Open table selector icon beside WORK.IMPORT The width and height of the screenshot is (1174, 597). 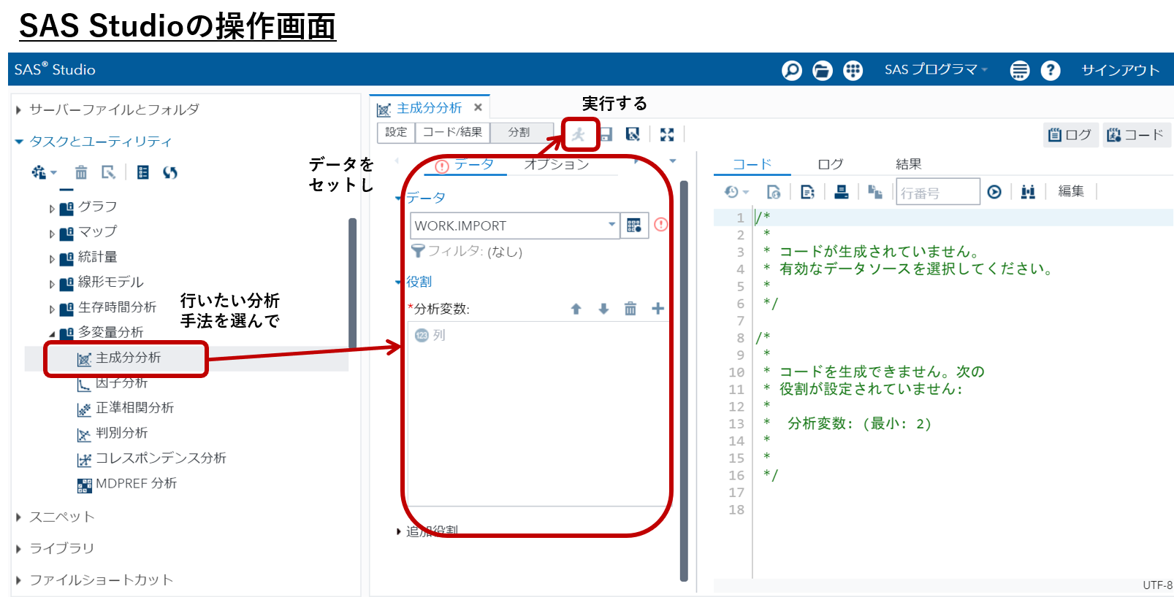tap(634, 225)
